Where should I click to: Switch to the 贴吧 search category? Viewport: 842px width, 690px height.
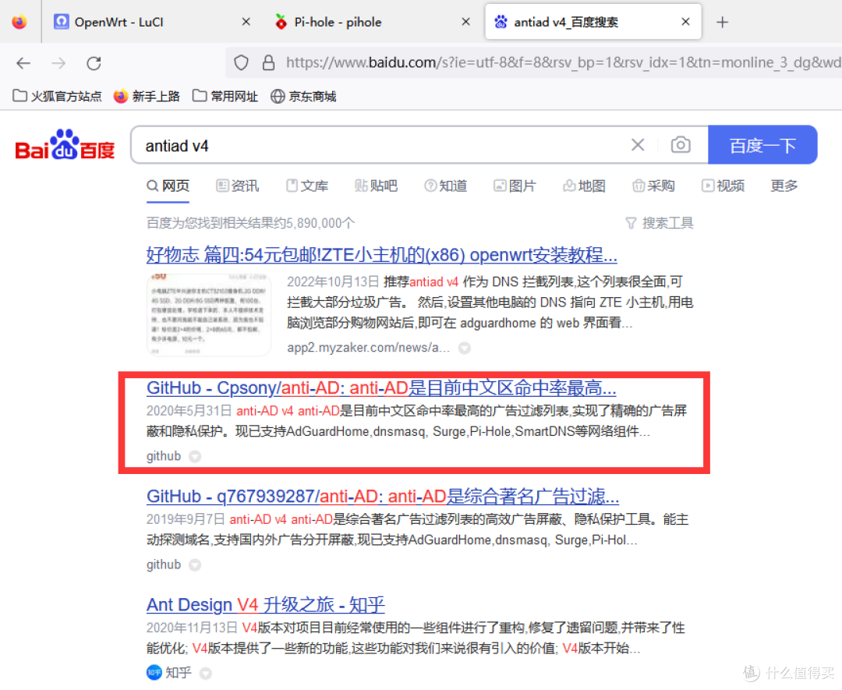[376, 186]
